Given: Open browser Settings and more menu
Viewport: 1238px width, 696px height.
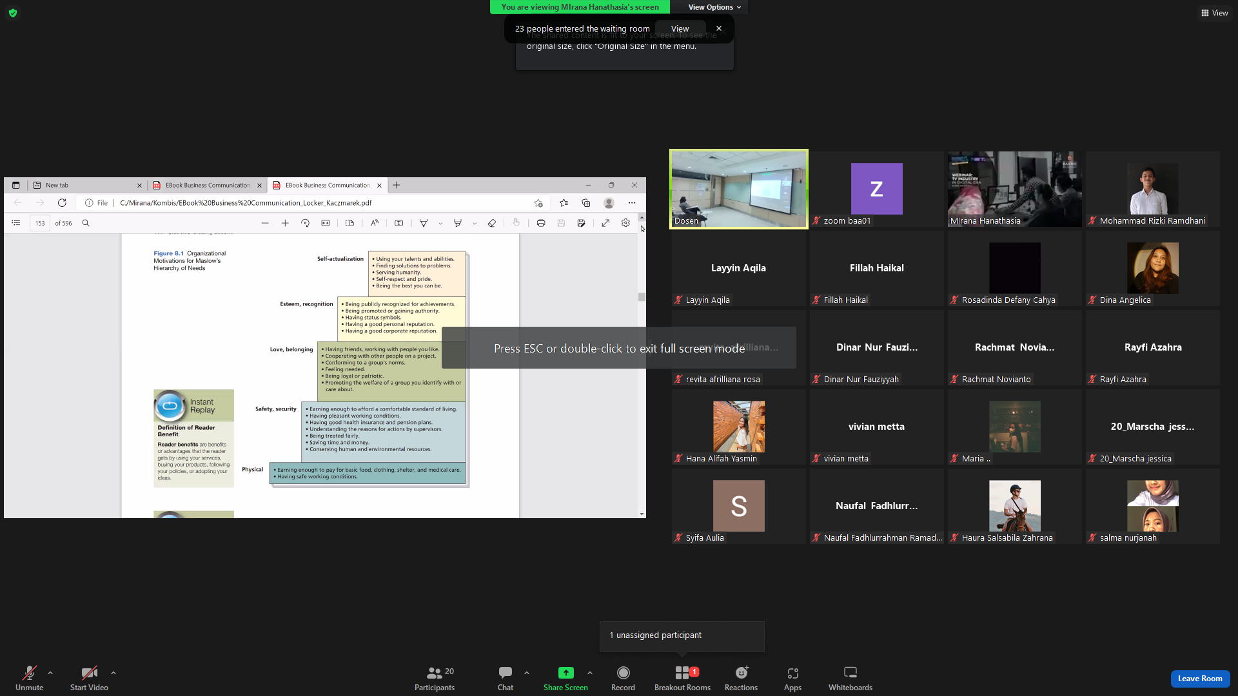Looking at the screenshot, I should (x=632, y=203).
